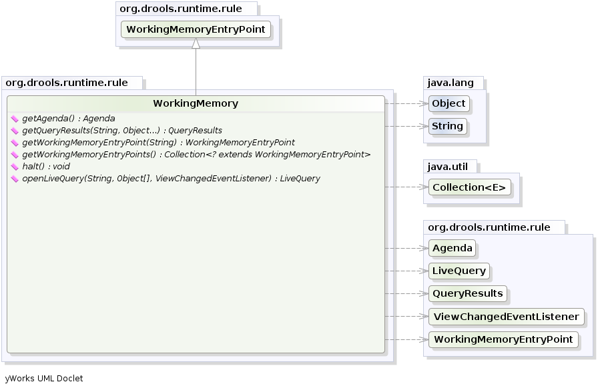The height and width of the screenshot is (390, 598).
Task: Click the icon beside getWorkingMemoryEntryPoint(String)
Action: (x=15, y=143)
